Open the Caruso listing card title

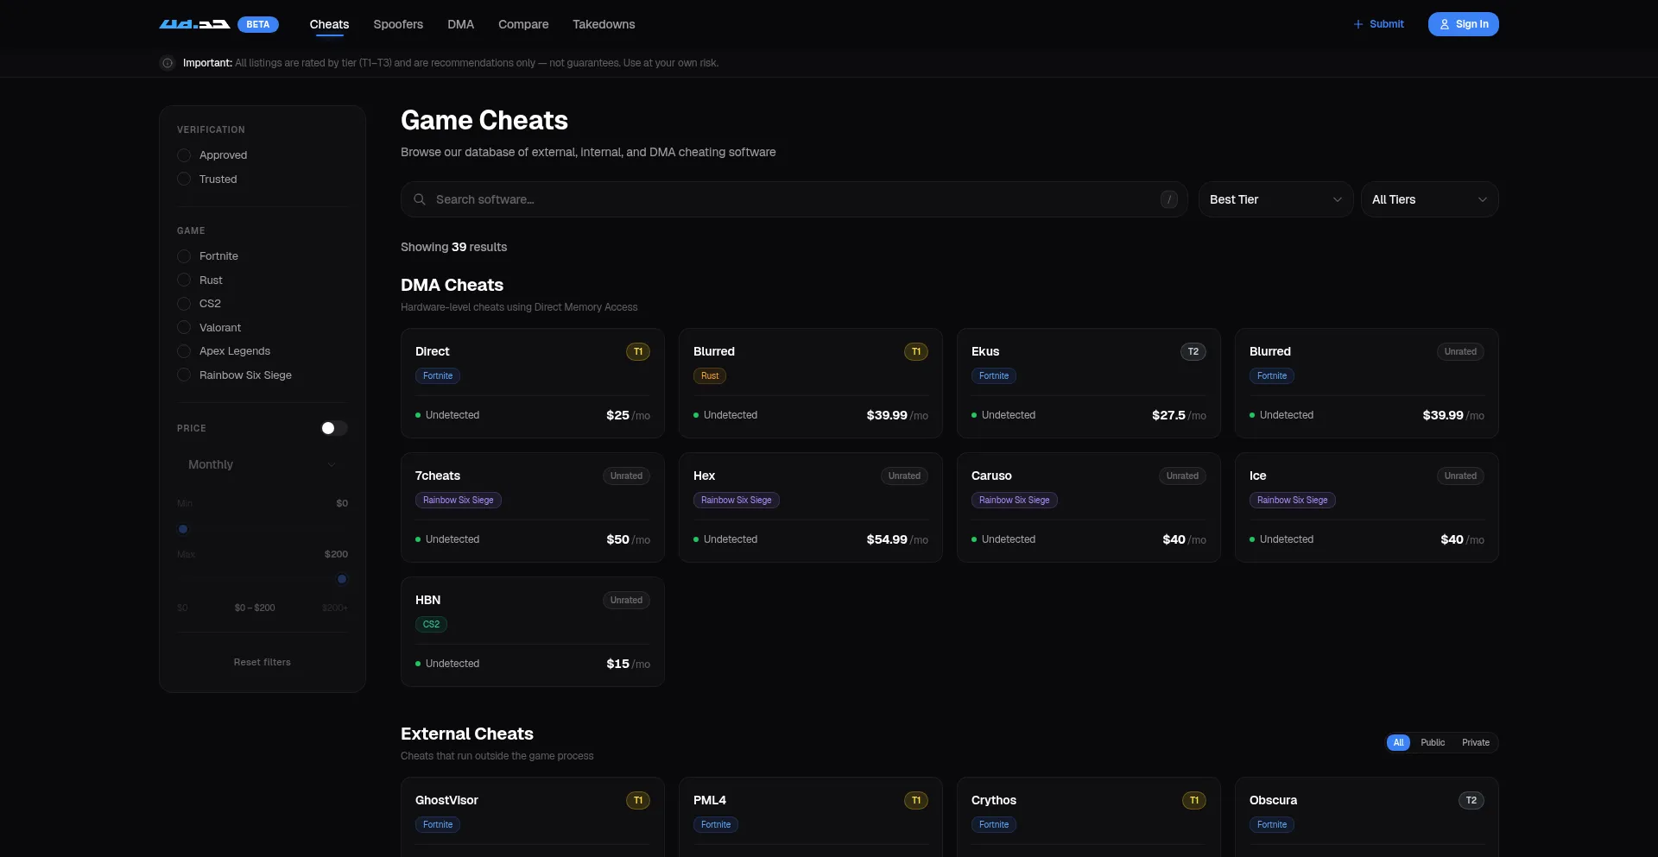pos(991,476)
